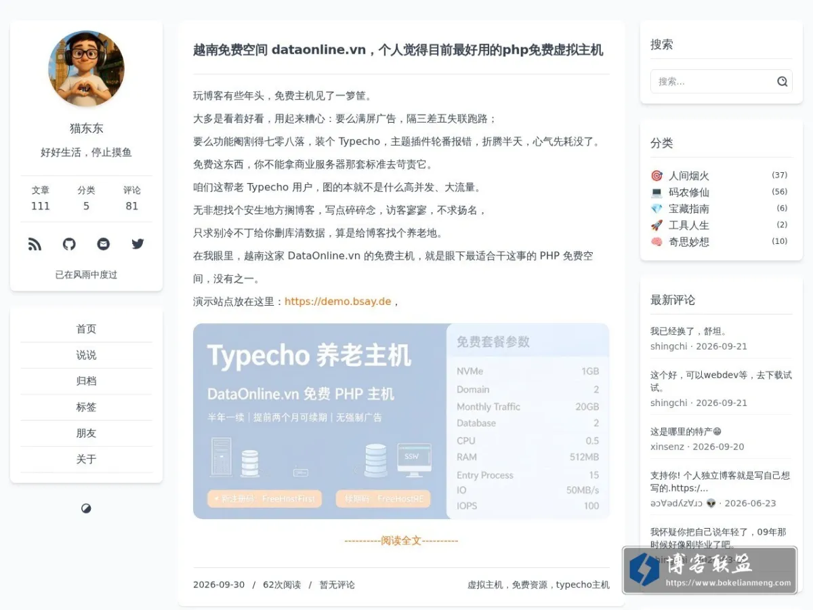Open the 奇思妙想 category link
813x610 pixels.
pos(688,242)
